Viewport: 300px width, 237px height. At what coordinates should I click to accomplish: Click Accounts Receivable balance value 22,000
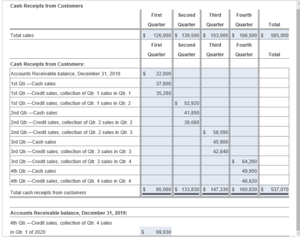click(156, 74)
